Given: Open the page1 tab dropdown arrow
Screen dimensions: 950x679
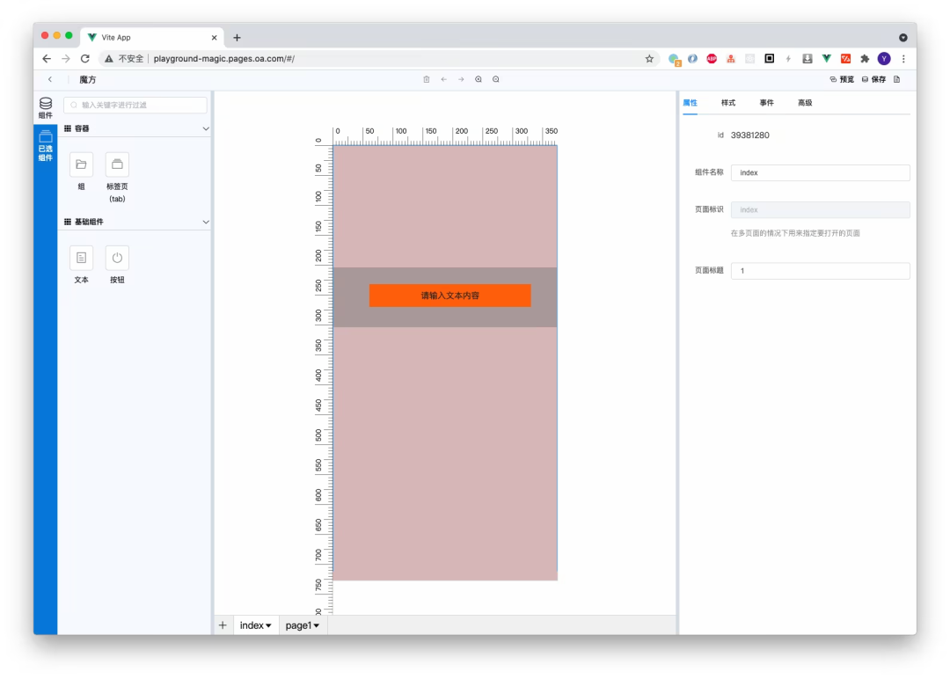Looking at the screenshot, I should 316,625.
